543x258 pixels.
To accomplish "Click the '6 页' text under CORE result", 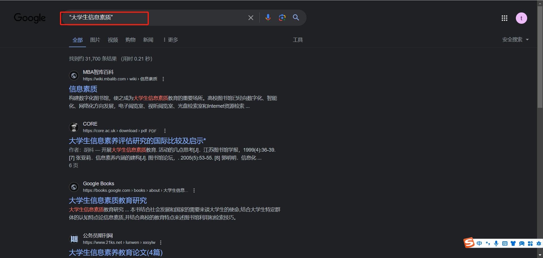I will (x=74, y=165).
